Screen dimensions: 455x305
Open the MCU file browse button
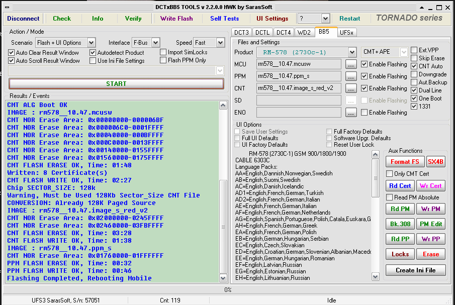351,64
